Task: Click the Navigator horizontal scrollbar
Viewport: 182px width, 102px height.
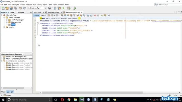Action: 13,88
